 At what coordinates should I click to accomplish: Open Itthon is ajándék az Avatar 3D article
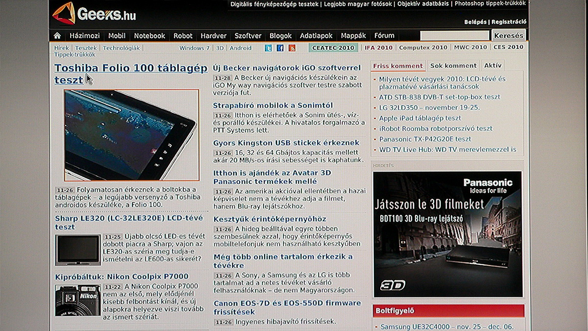pos(272,177)
